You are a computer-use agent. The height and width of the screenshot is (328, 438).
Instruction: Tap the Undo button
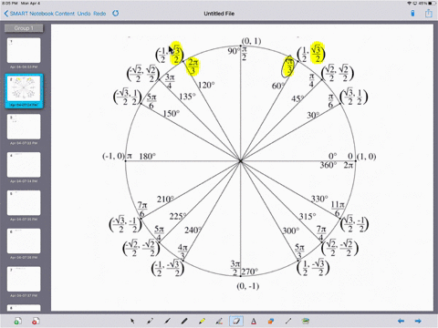click(84, 14)
